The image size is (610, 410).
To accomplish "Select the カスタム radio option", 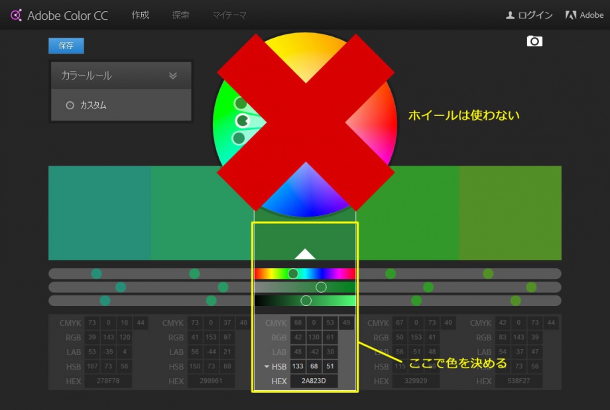I will point(70,105).
